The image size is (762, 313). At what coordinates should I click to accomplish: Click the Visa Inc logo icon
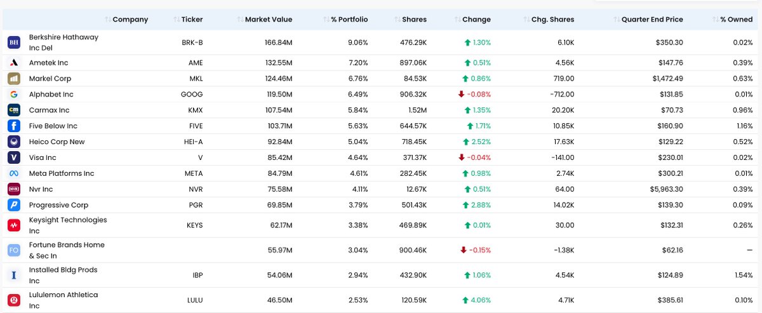click(14, 157)
